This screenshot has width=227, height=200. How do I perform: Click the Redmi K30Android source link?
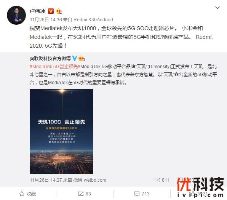[93, 19]
